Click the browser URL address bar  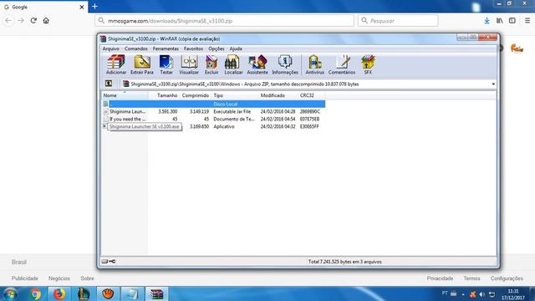tap(225, 21)
